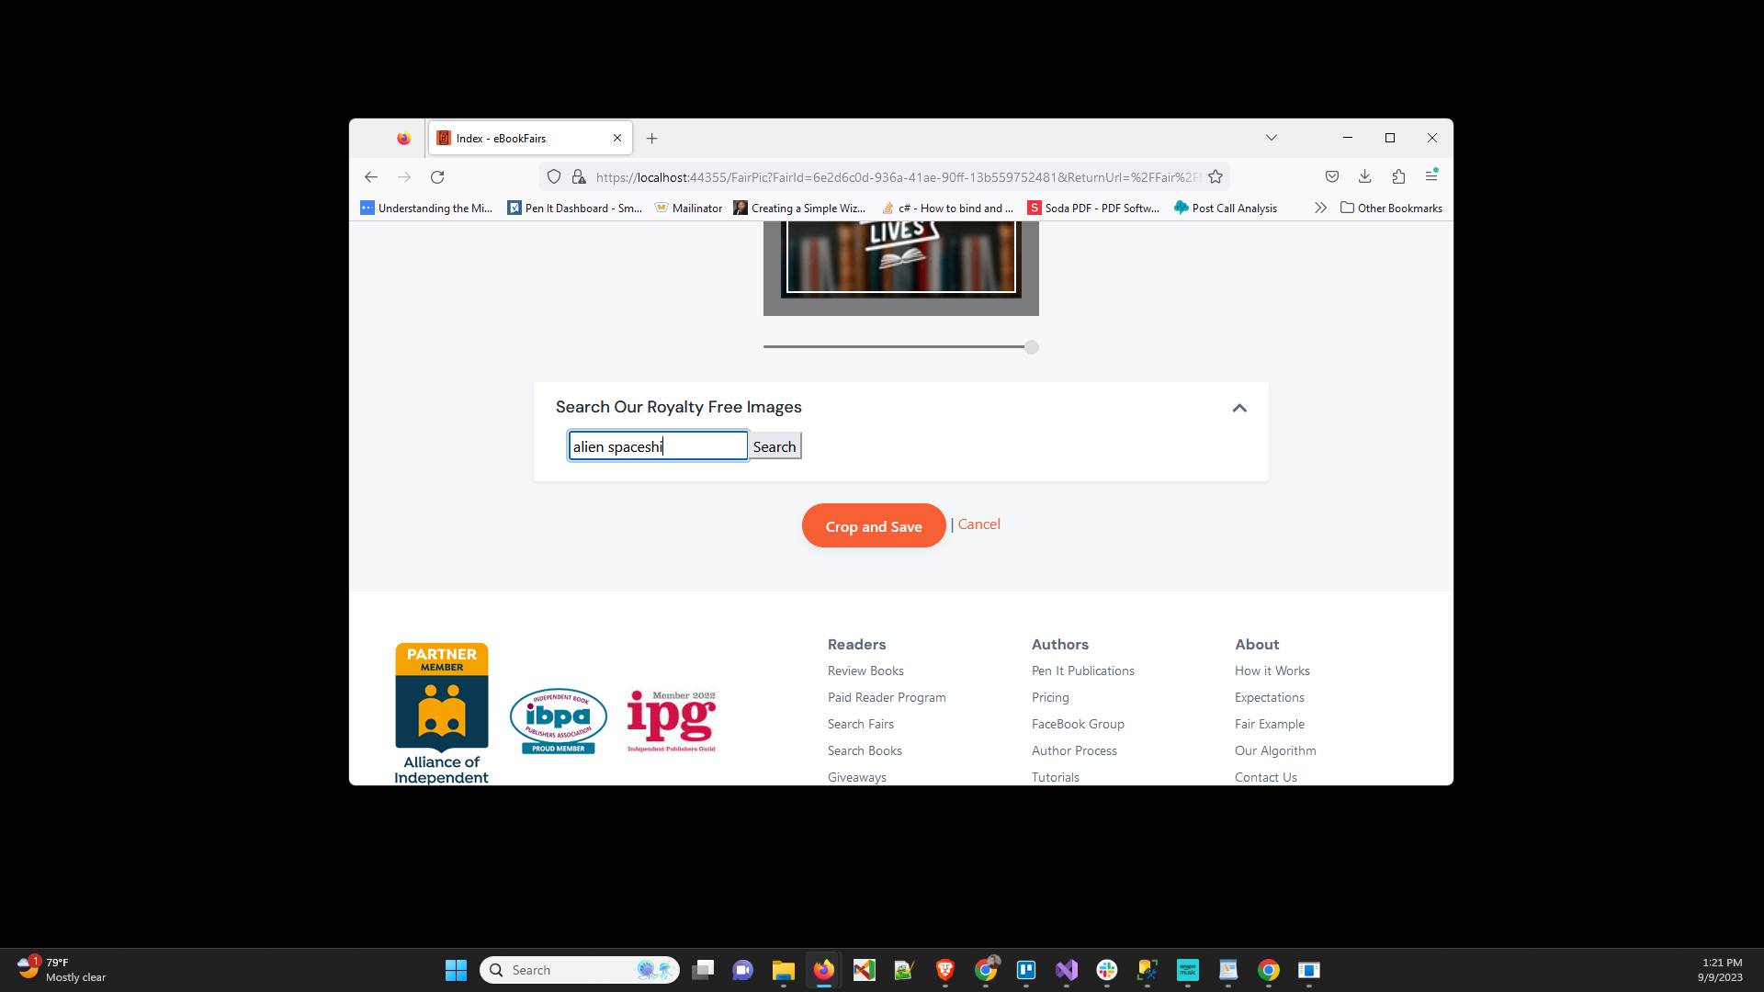Open the tab list dropdown arrow

(1272, 138)
